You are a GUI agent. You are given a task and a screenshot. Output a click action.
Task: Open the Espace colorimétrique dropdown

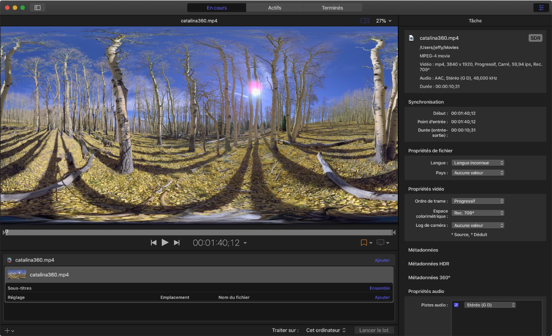(477, 213)
